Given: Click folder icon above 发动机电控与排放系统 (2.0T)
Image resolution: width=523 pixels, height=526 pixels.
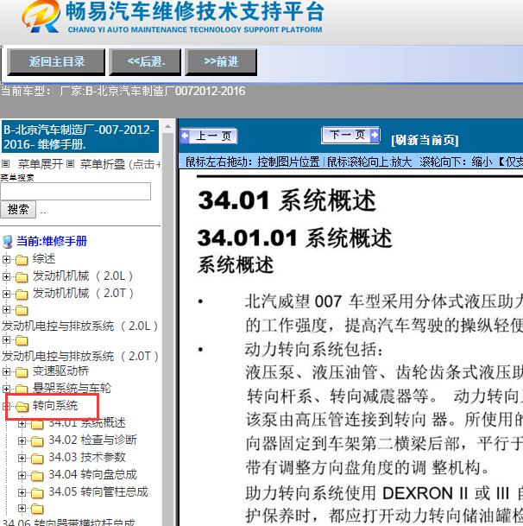Looking at the screenshot, I should coord(22,340).
